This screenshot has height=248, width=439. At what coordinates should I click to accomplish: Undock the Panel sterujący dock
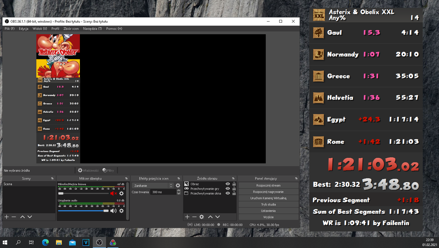coord(296,178)
